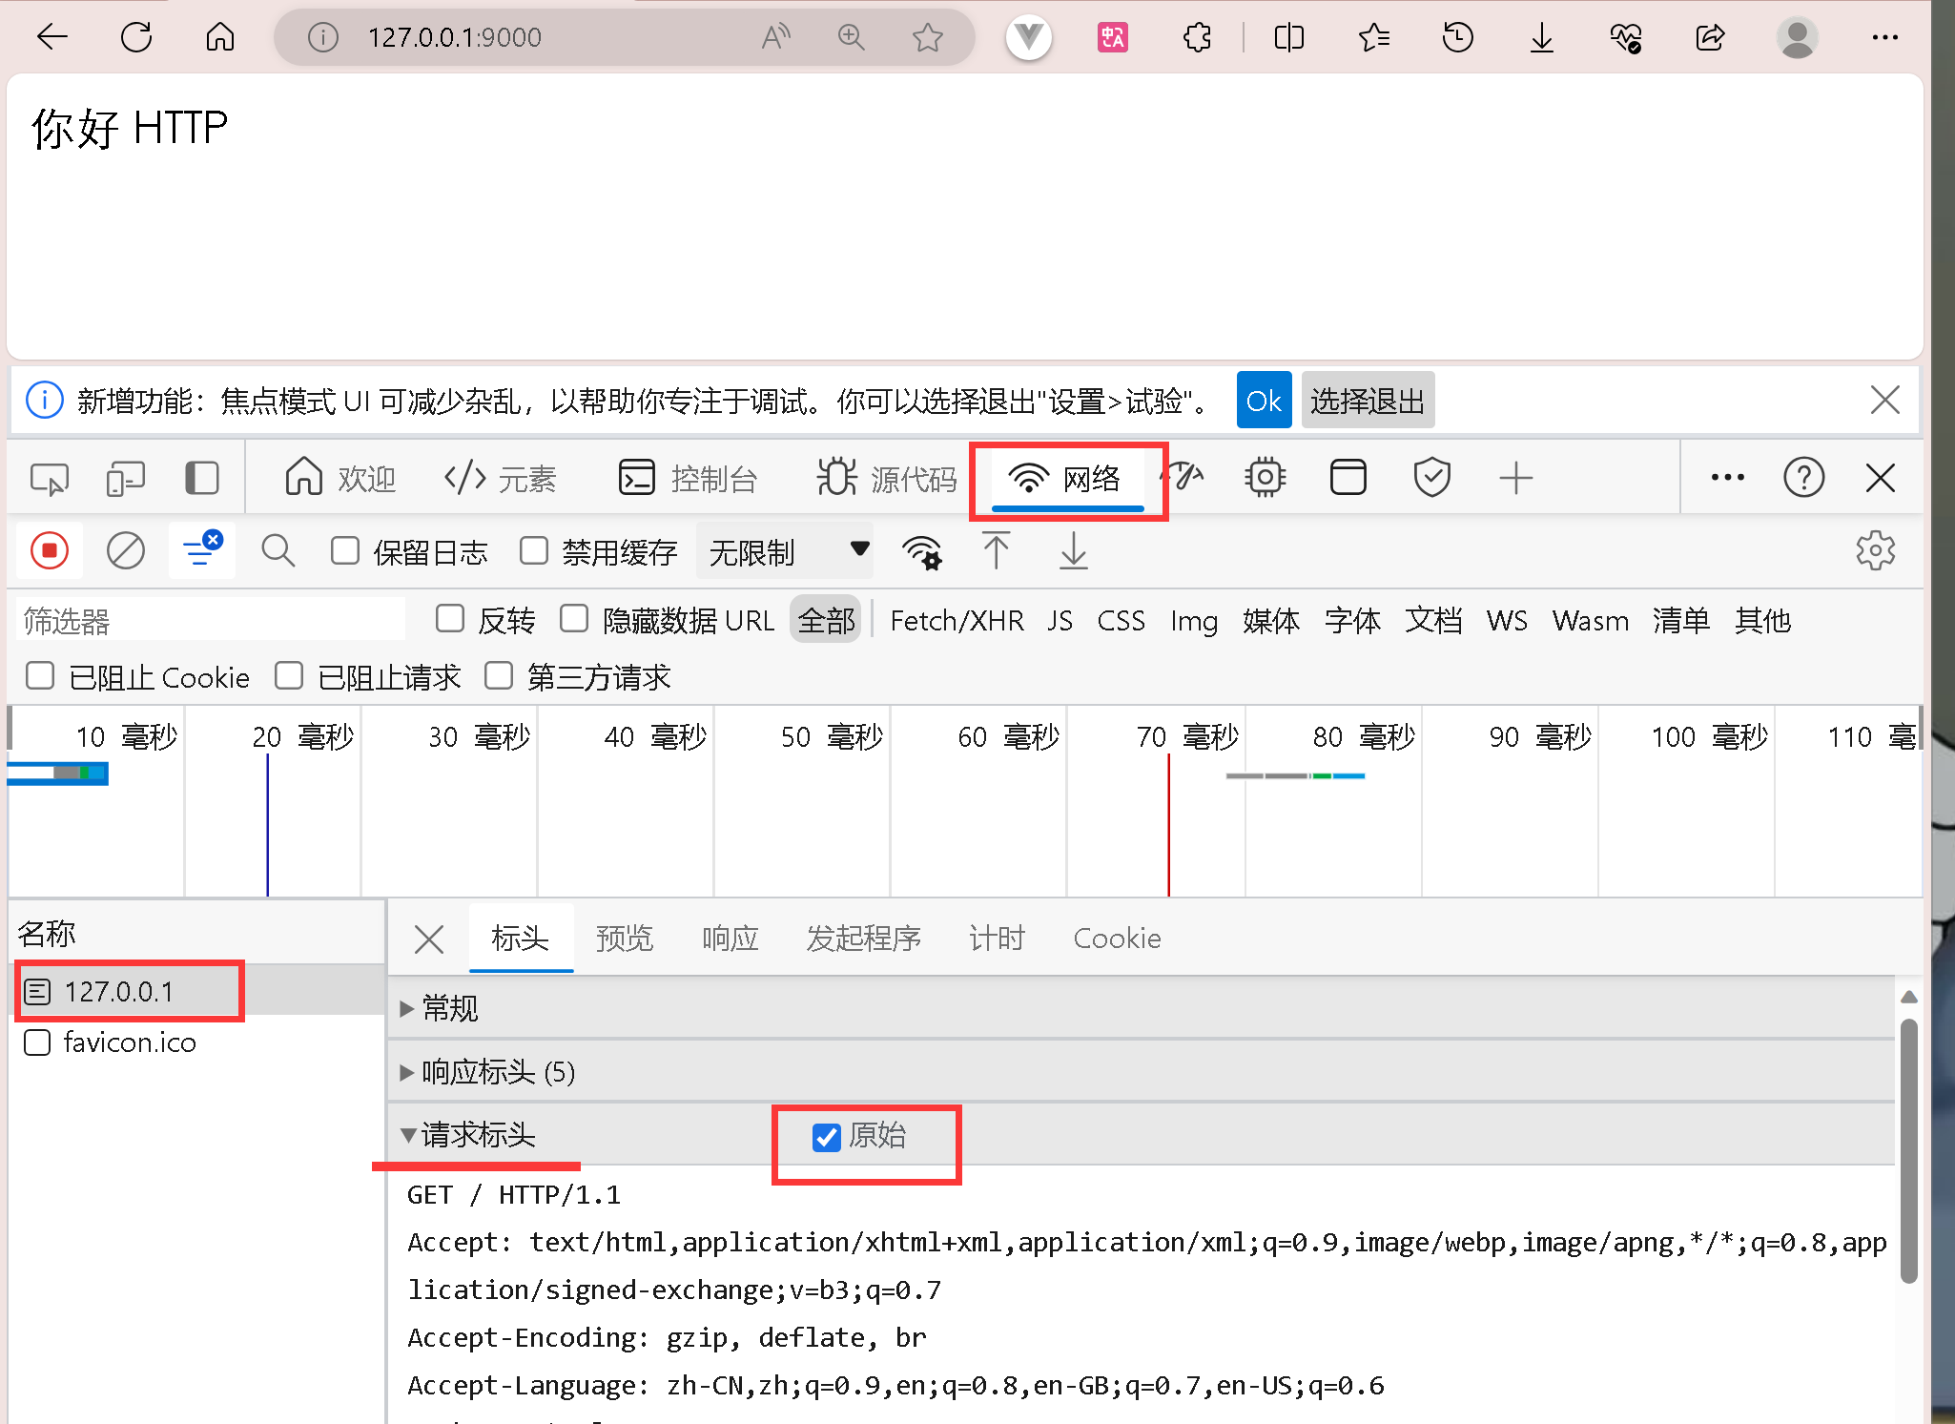1955x1424 pixels.
Task: Open the extensions puzzle icon
Action: point(1198,37)
